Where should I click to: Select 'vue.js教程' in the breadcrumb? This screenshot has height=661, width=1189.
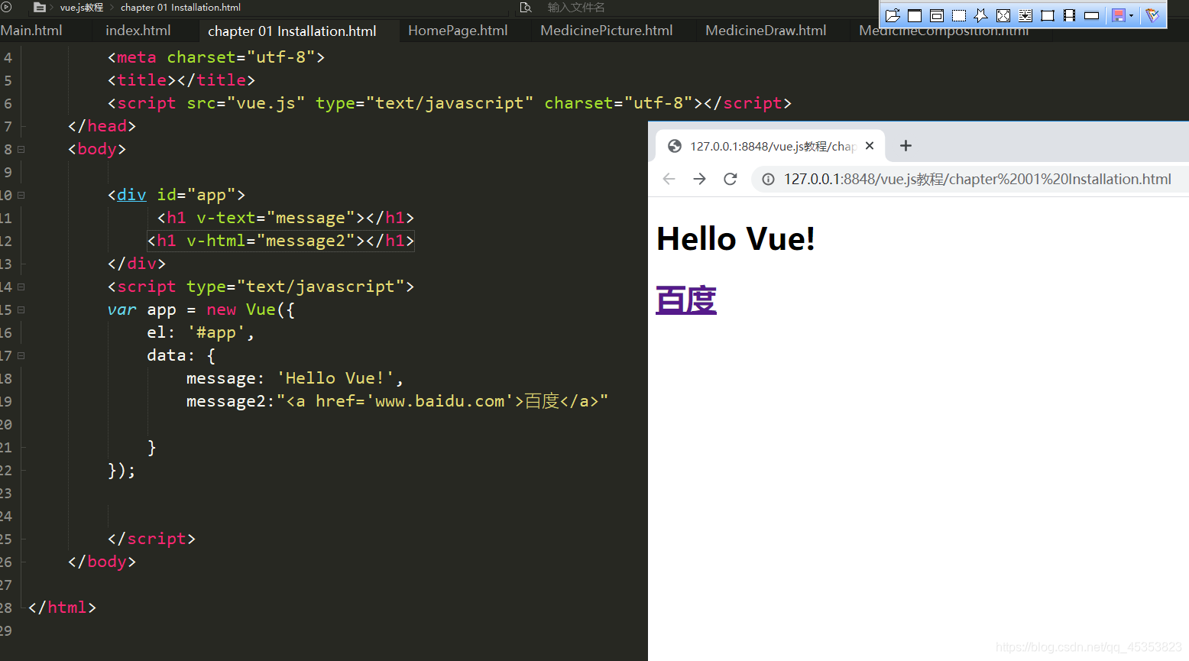coord(81,7)
